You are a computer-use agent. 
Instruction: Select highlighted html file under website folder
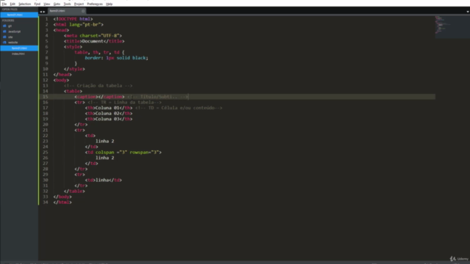(19, 48)
